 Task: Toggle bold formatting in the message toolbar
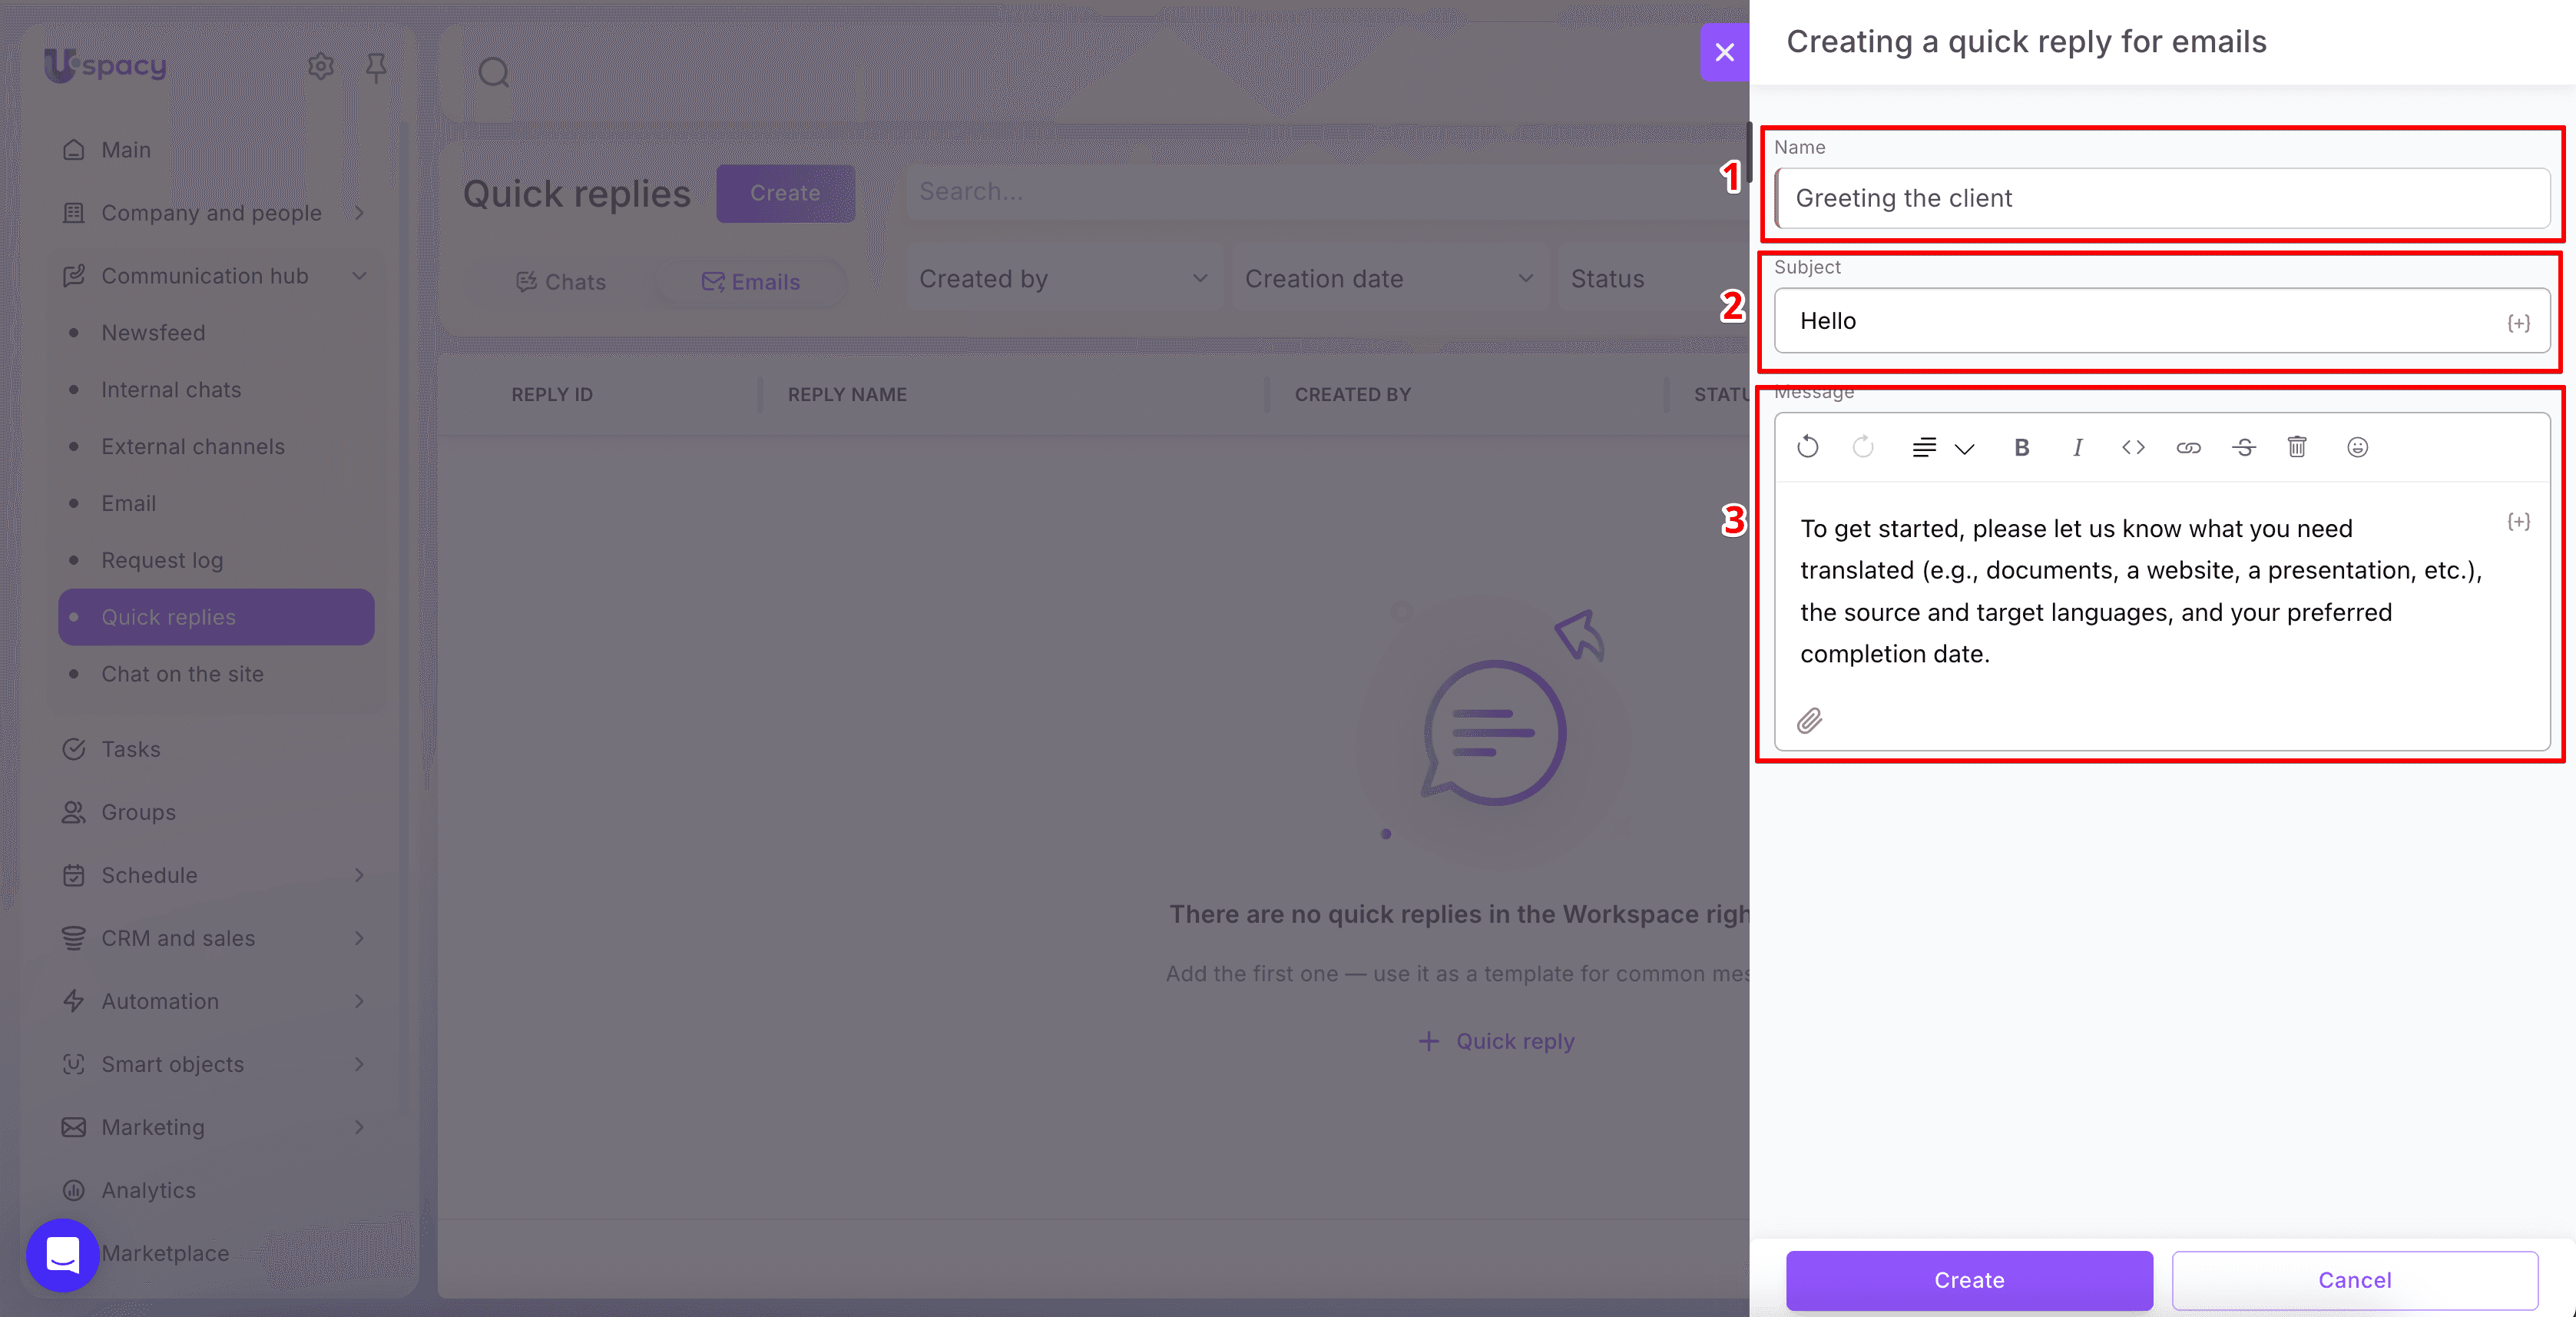(2021, 447)
